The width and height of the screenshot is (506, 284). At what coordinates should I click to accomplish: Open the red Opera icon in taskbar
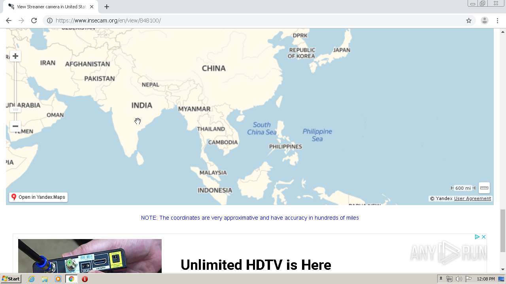pos(85,279)
